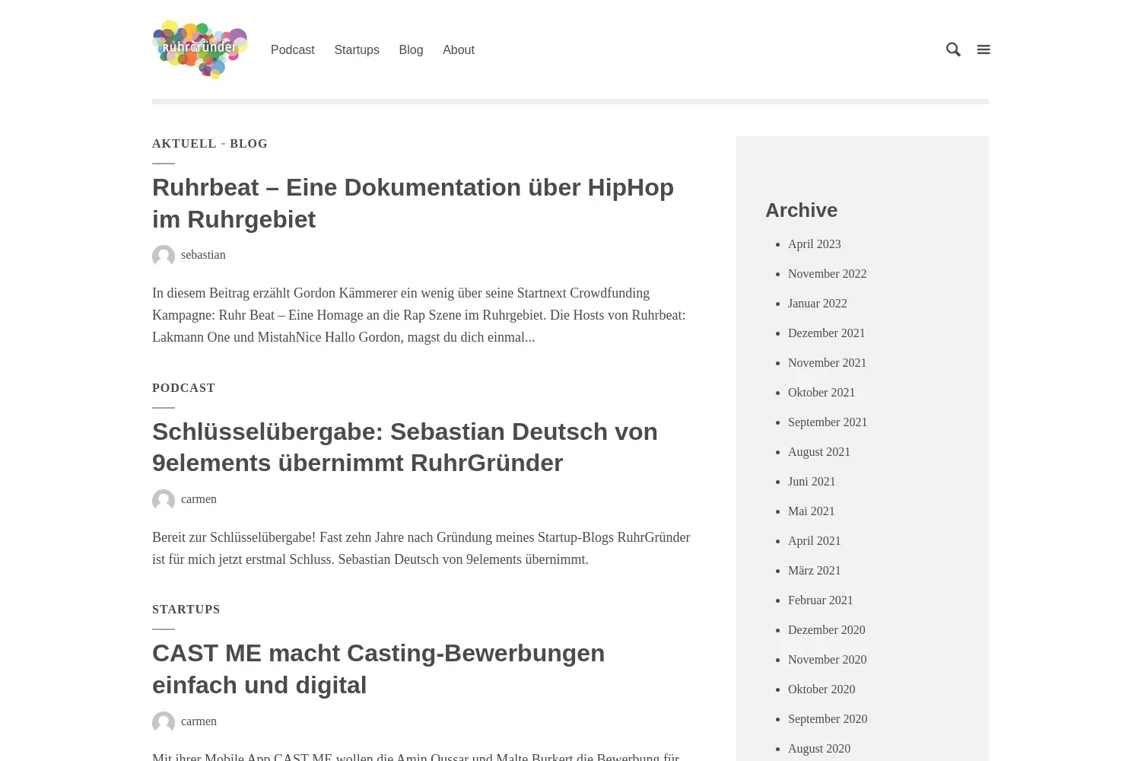Open archive April 2021

[814, 541]
